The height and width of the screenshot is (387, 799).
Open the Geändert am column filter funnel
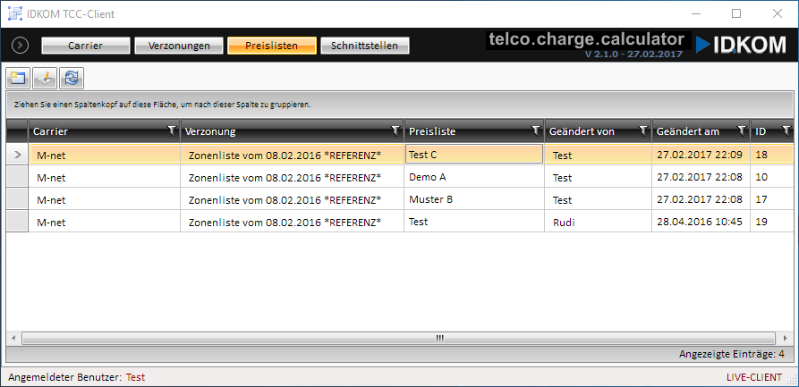click(x=742, y=130)
